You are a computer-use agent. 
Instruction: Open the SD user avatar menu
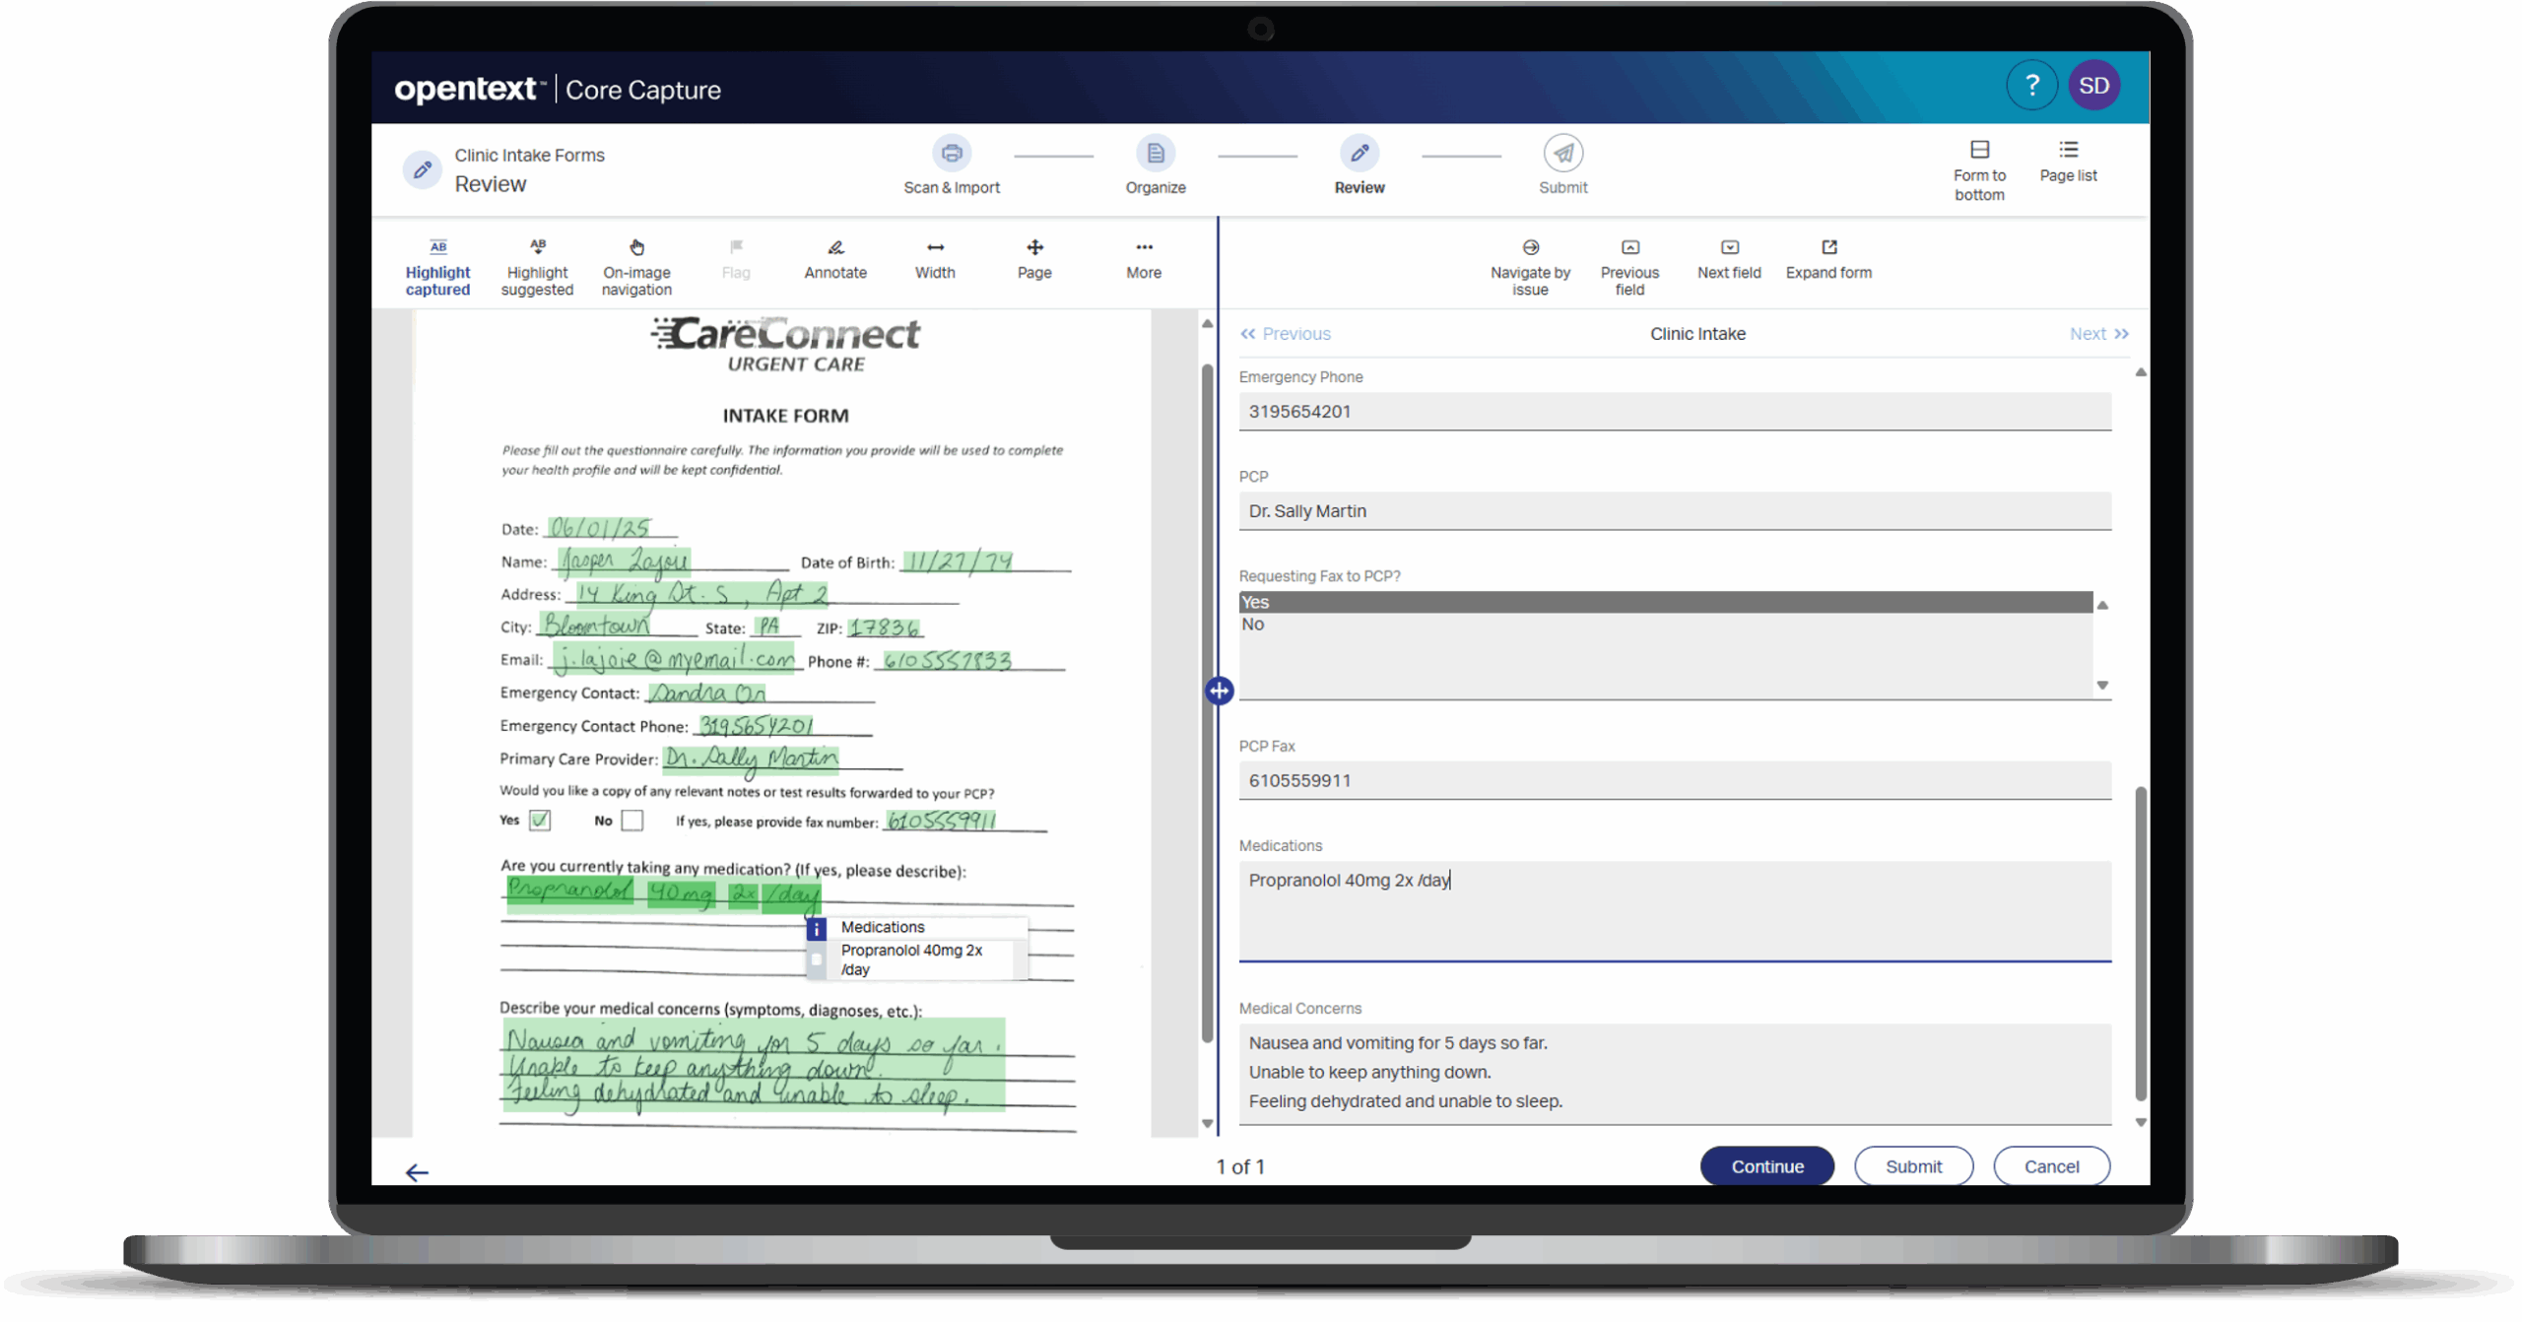click(x=2093, y=87)
